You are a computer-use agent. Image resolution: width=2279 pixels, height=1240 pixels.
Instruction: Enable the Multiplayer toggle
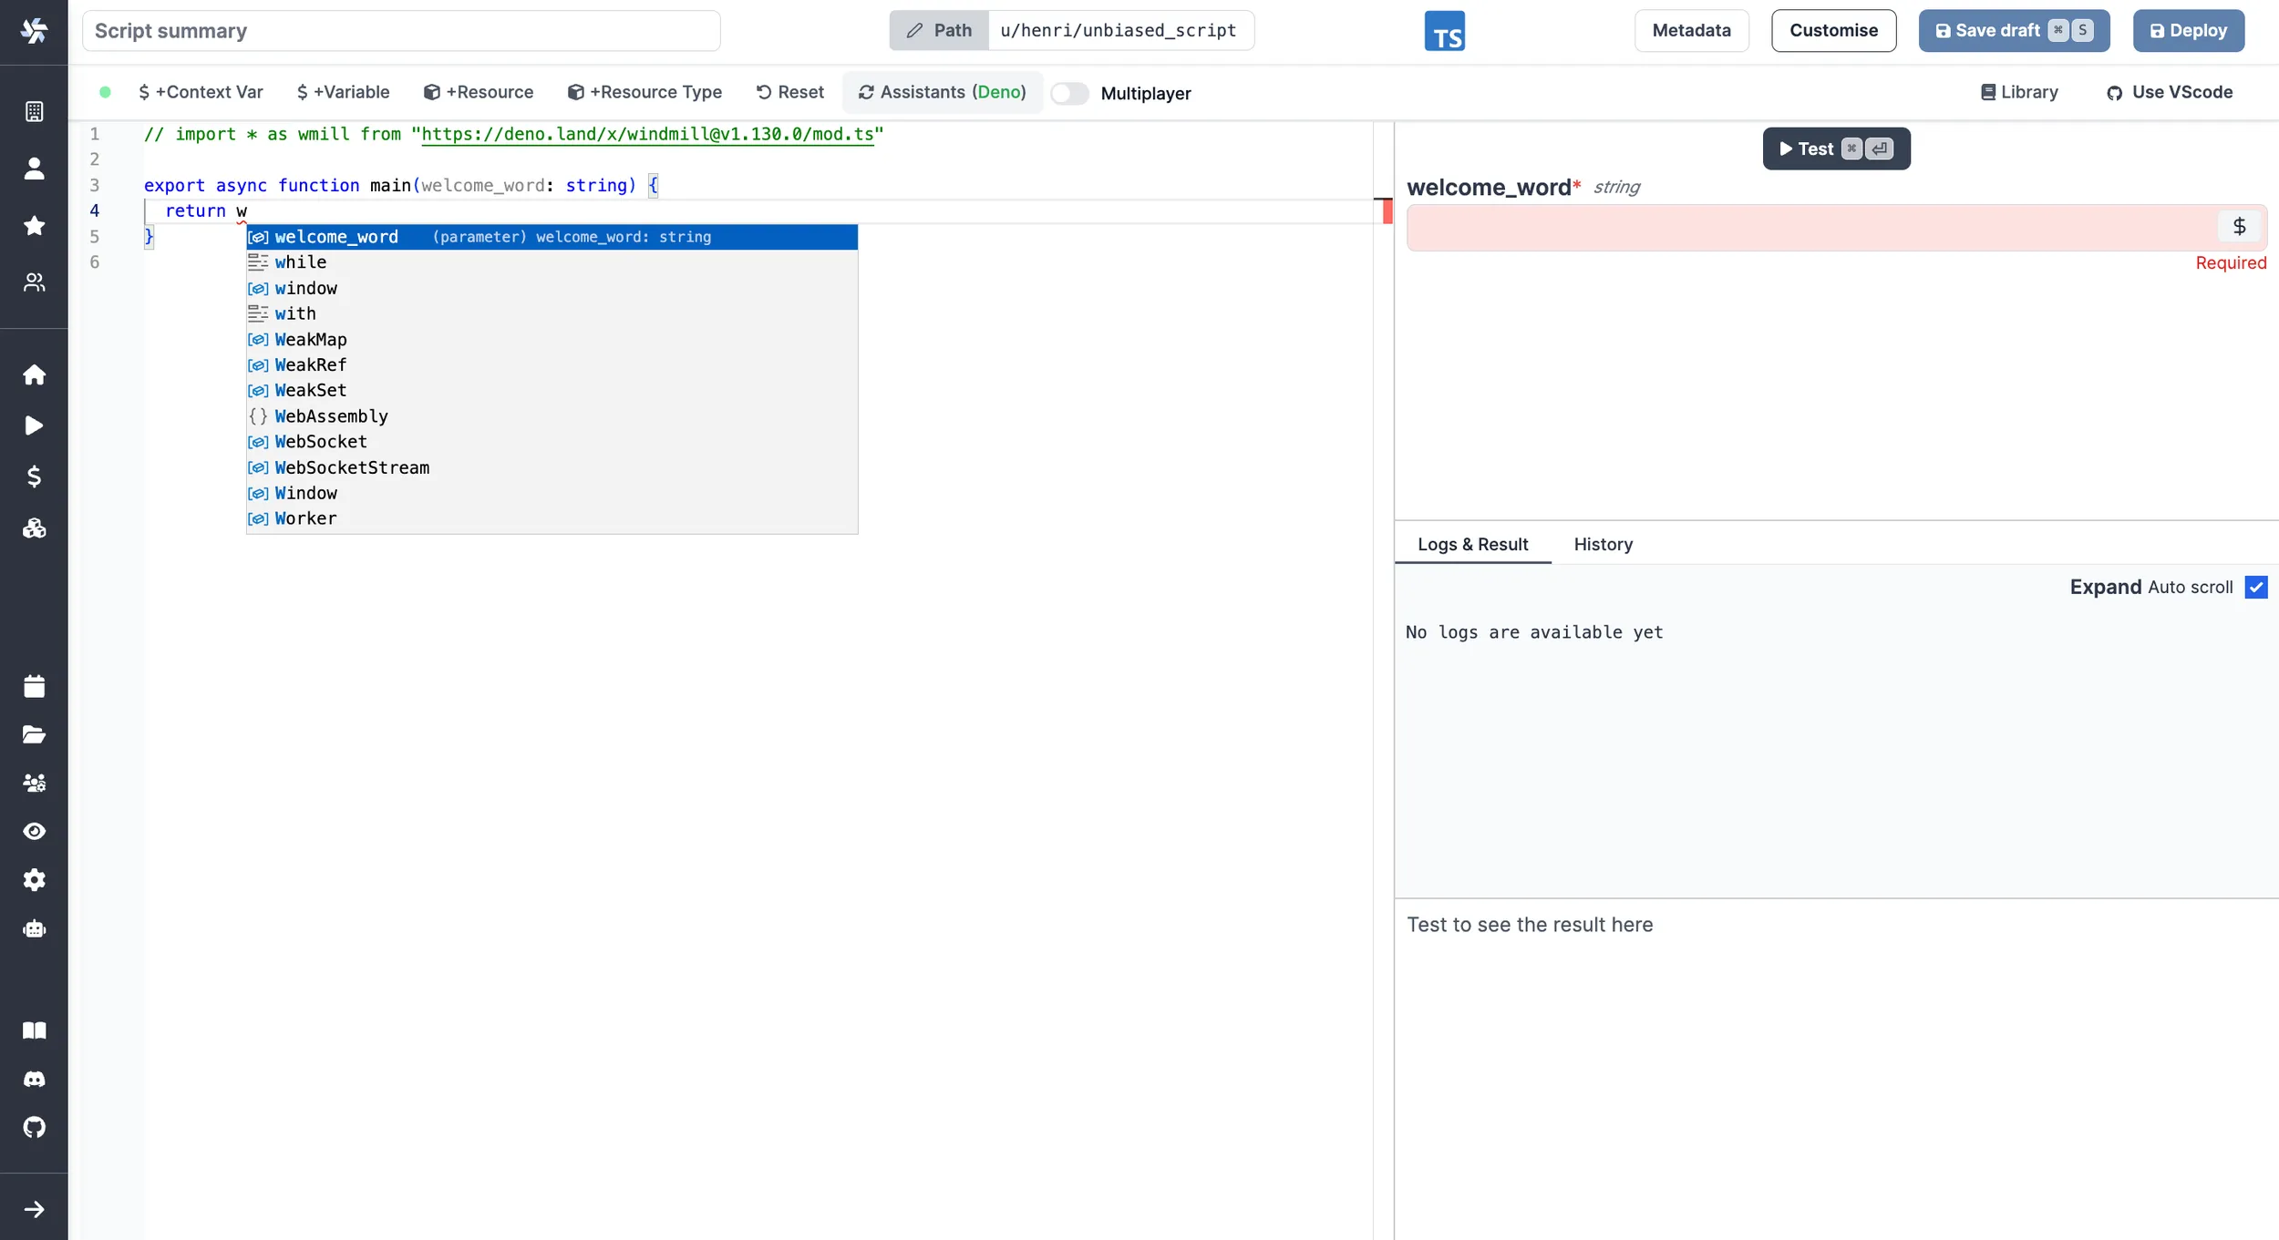point(1068,93)
